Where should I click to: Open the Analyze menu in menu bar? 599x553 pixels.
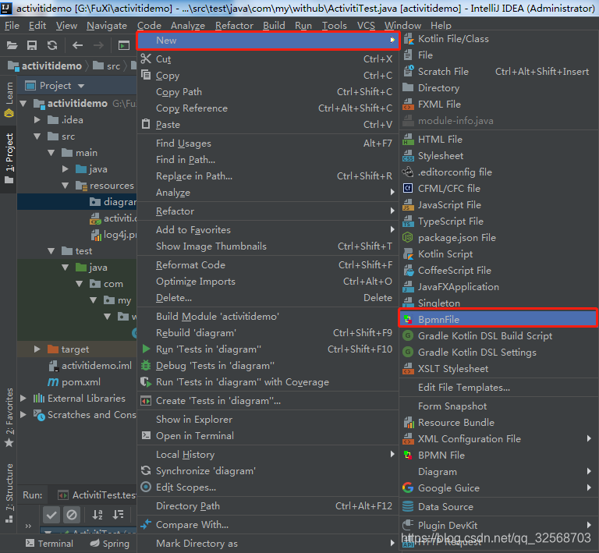[188, 26]
